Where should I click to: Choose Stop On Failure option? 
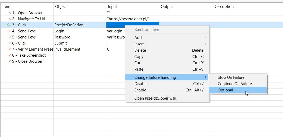click(x=231, y=77)
